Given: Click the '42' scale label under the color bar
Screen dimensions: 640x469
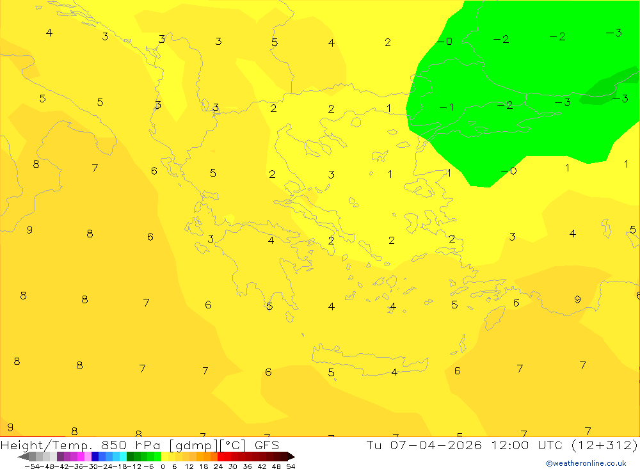Looking at the screenshot, I should (262, 466).
